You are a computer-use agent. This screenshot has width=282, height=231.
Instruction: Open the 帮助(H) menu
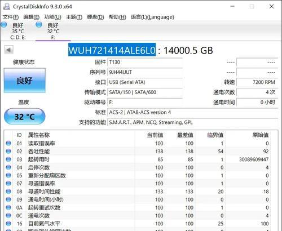point(117,17)
